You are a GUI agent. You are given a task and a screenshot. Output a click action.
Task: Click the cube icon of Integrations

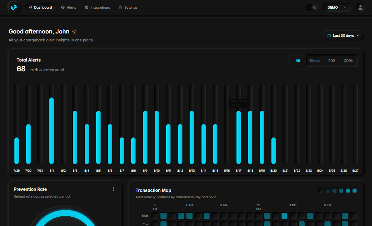click(x=87, y=8)
